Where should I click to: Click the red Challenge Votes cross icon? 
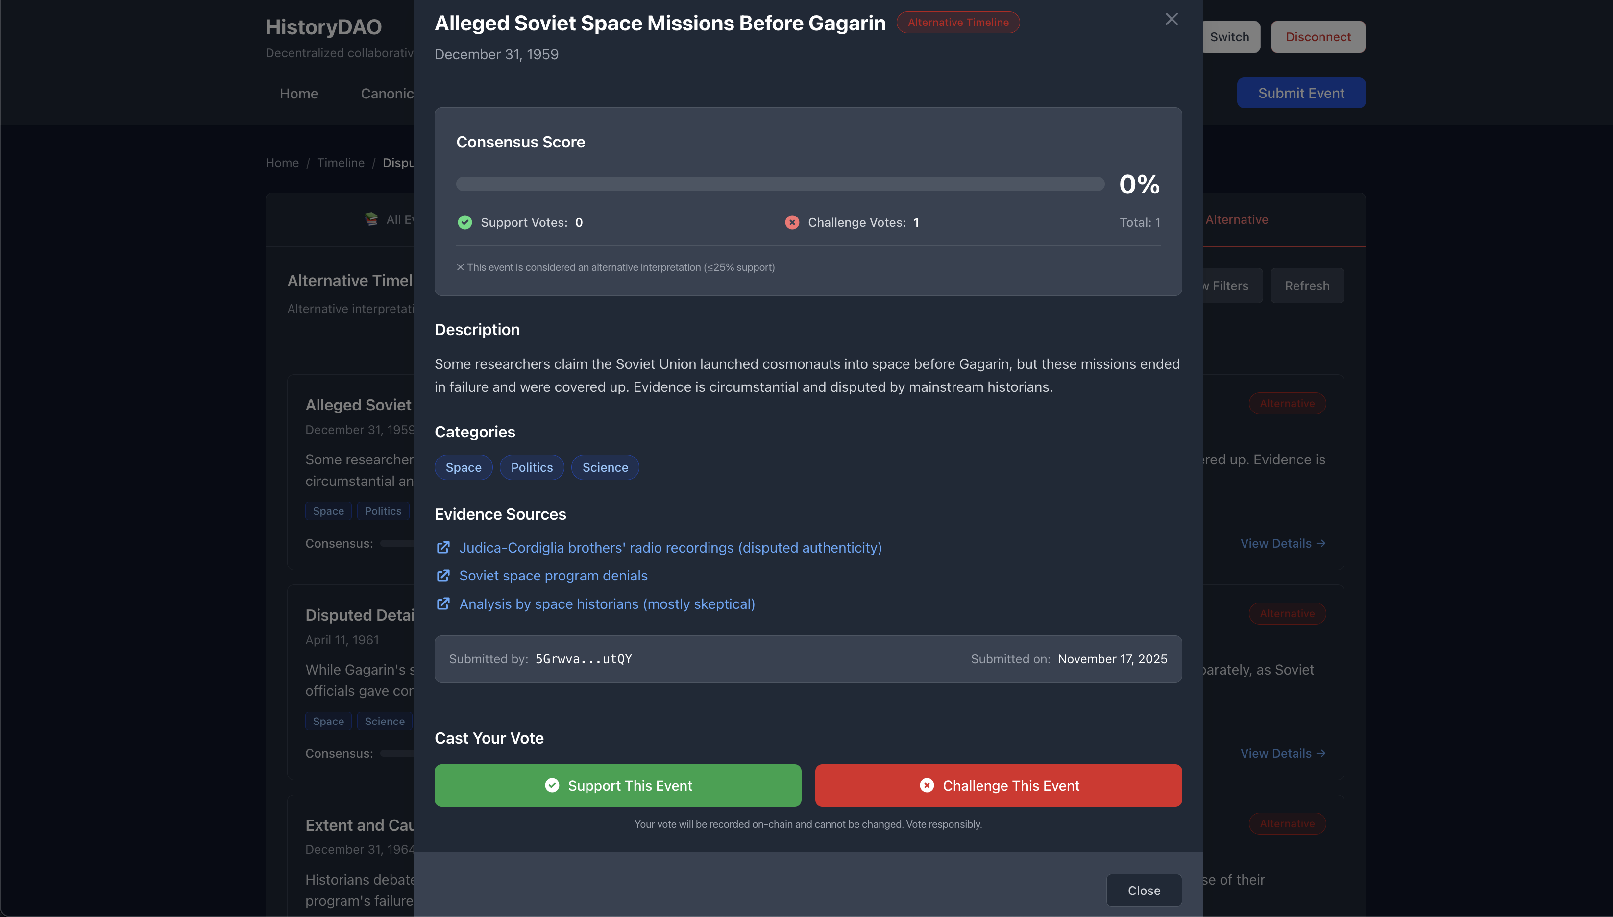point(792,222)
